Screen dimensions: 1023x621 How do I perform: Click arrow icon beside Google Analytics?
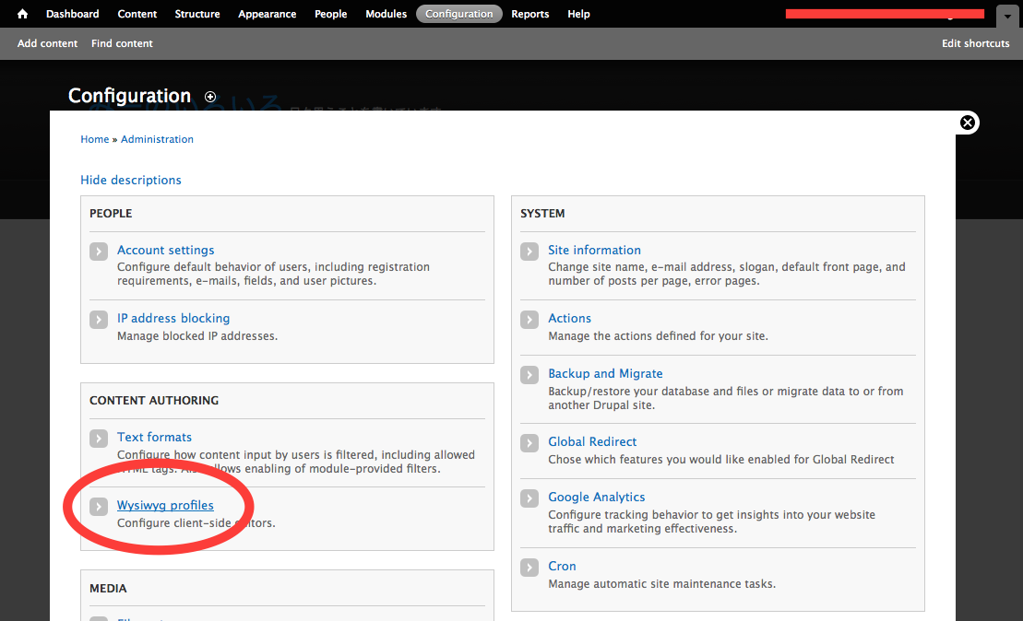529,498
